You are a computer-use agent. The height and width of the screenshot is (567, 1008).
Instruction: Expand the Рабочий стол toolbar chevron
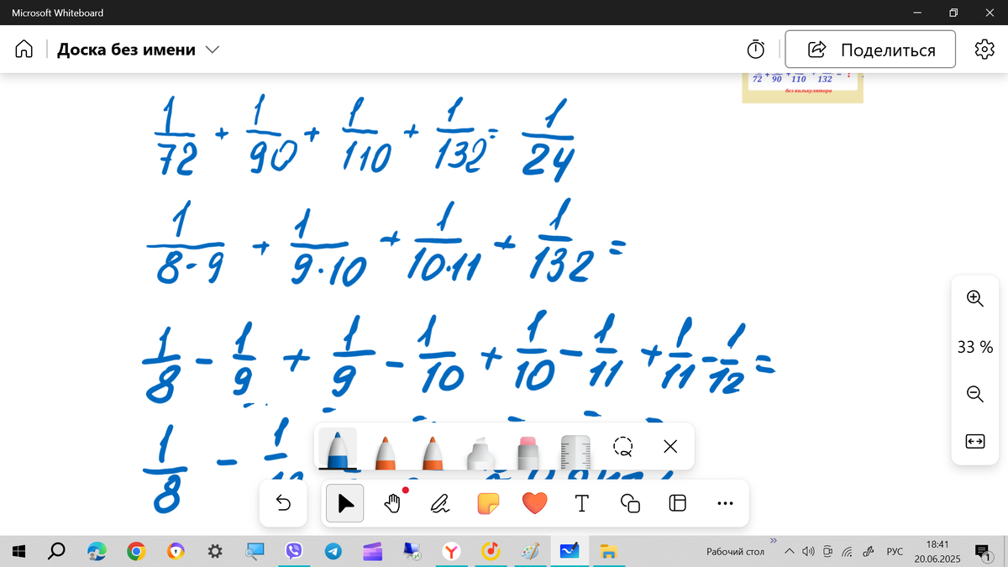coord(773,541)
